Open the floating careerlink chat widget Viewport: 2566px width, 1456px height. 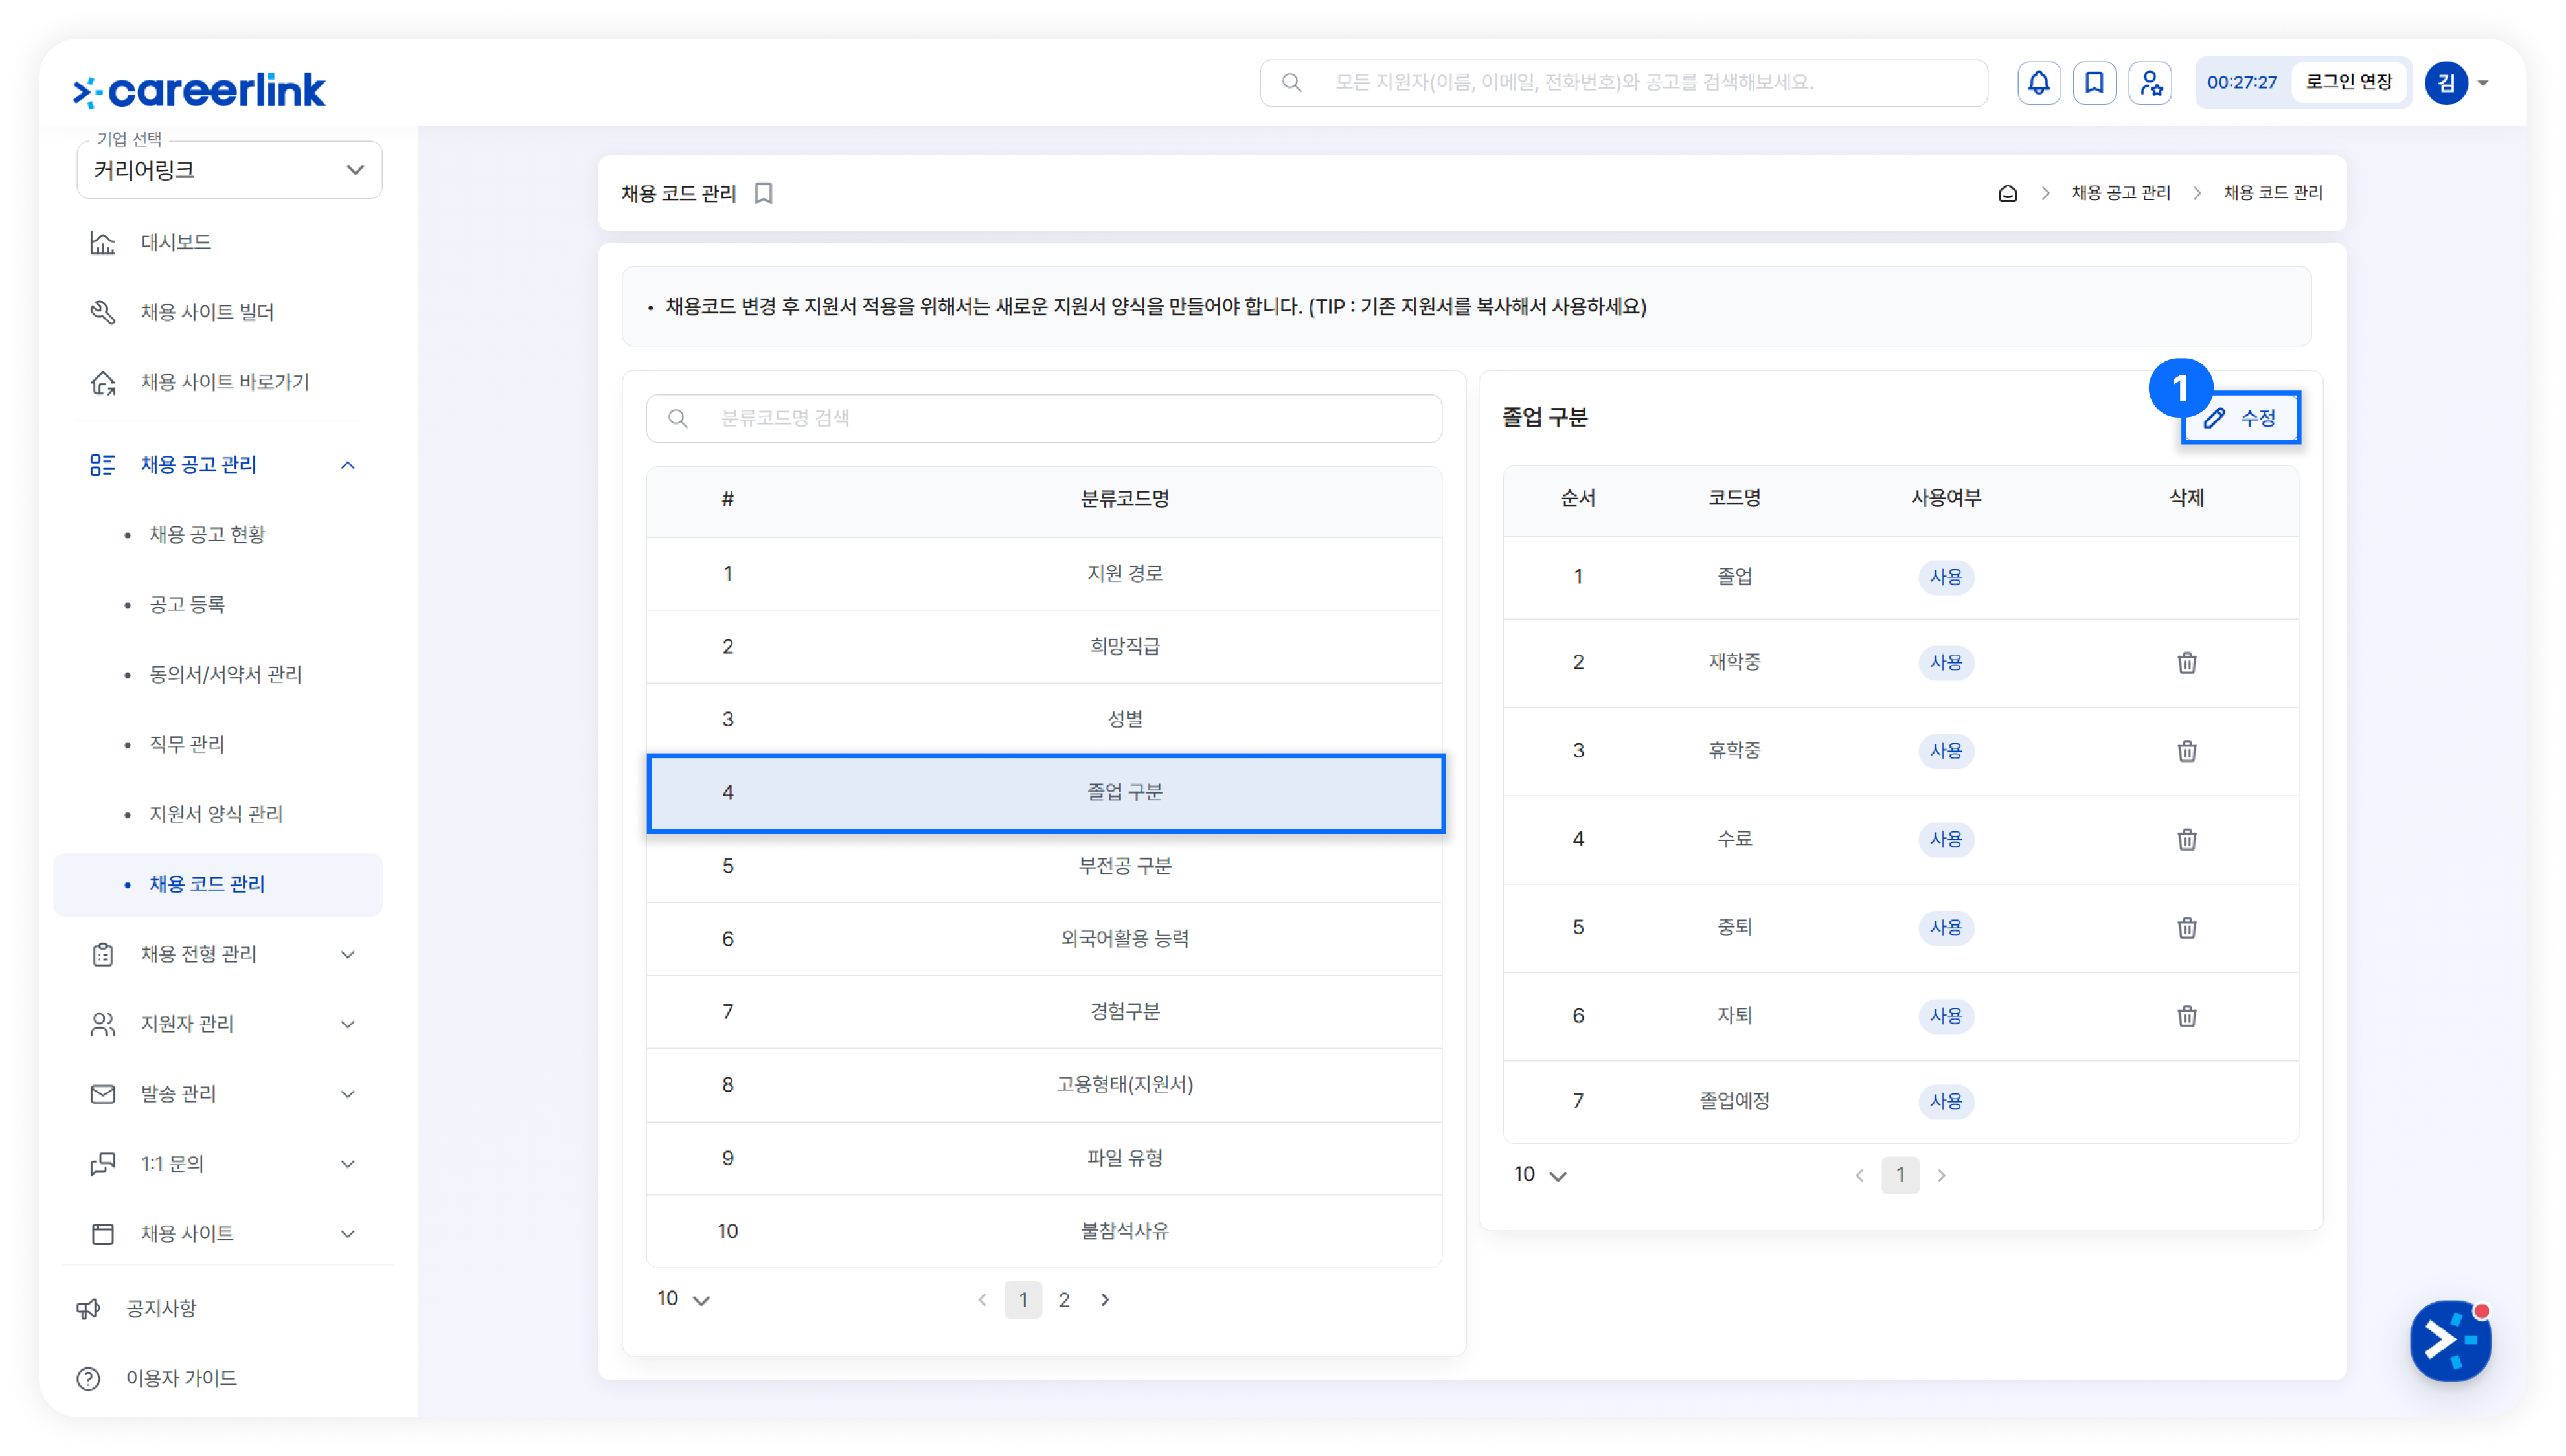tap(2449, 1340)
